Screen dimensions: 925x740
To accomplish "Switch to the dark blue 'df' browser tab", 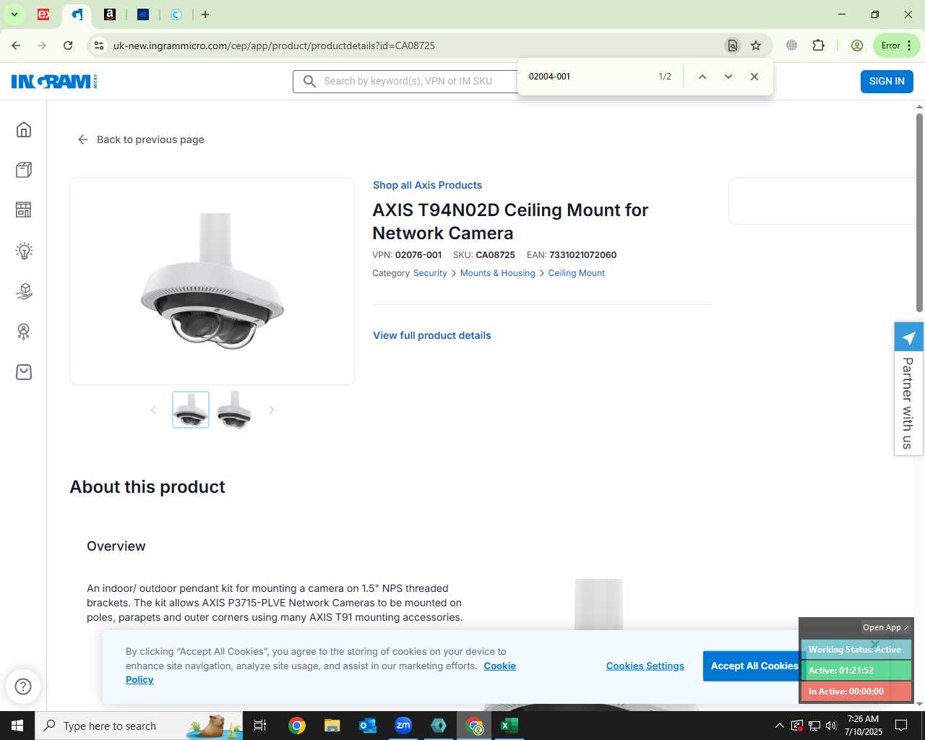I will pyautogui.click(x=143, y=14).
